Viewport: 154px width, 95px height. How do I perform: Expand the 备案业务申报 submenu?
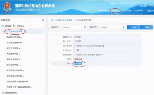(13, 59)
